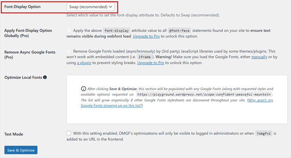Click the 'Font-Display Option' label
Screen dimensions: 291x158
pyautogui.click(x=22, y=7)
